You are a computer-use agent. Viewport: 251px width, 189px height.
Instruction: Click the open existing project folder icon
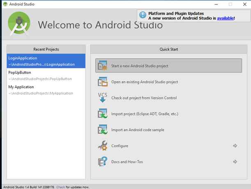[103, 82]
